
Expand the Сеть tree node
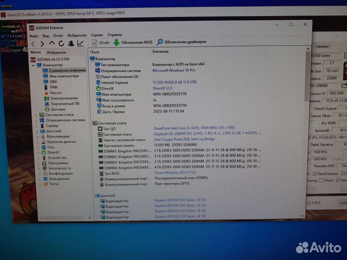tap(38, 147)
